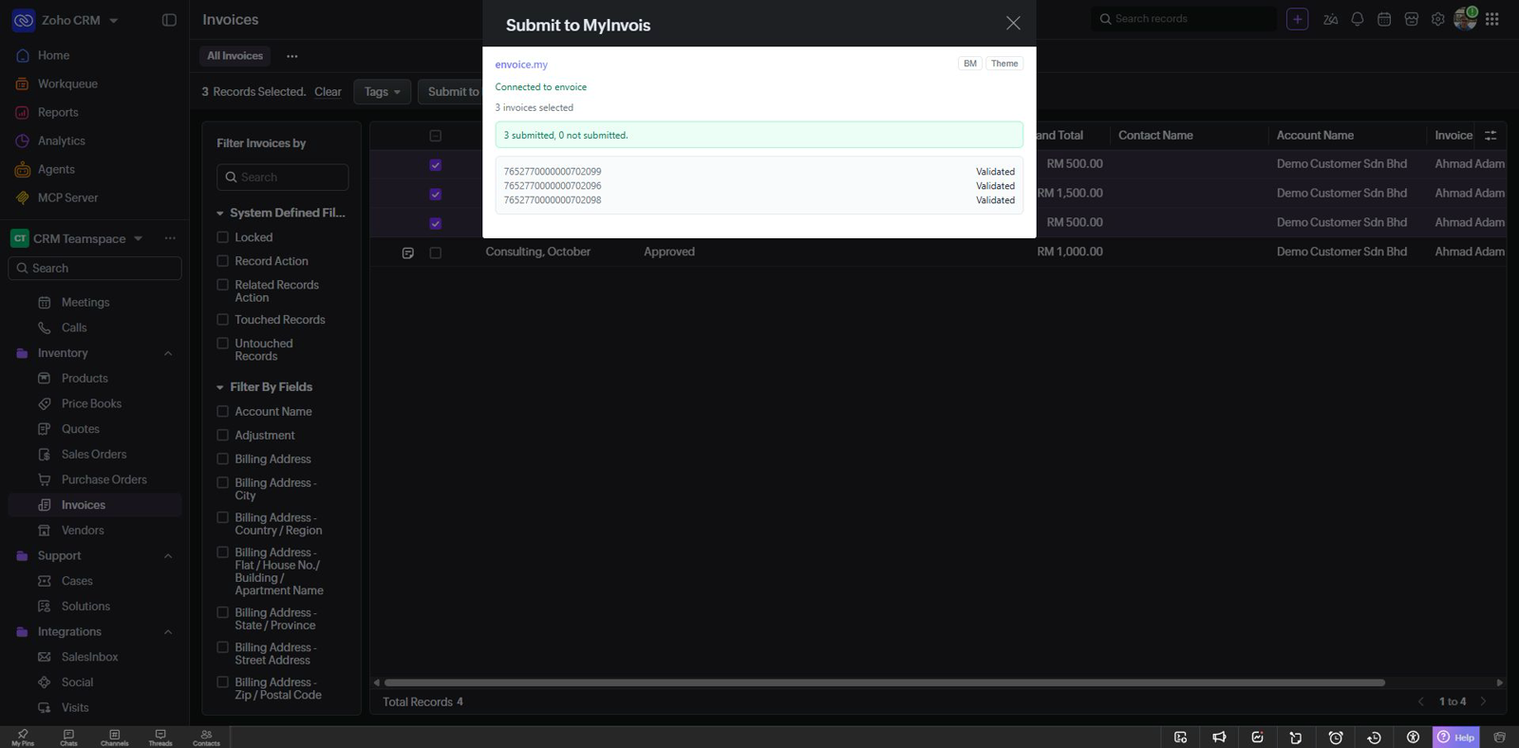Screen dimensions: 1519x748
Task: Collapse the left sidebar panel icon
Action: (x=169, y=20)
